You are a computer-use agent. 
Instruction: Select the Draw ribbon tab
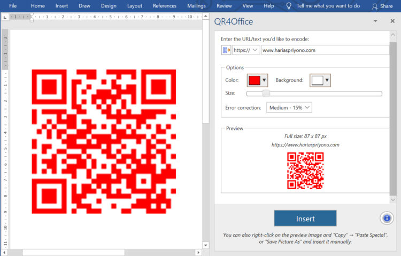[84, 6]
